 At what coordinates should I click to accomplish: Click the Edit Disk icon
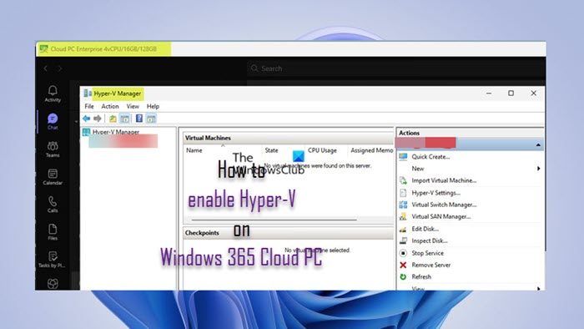403,229
